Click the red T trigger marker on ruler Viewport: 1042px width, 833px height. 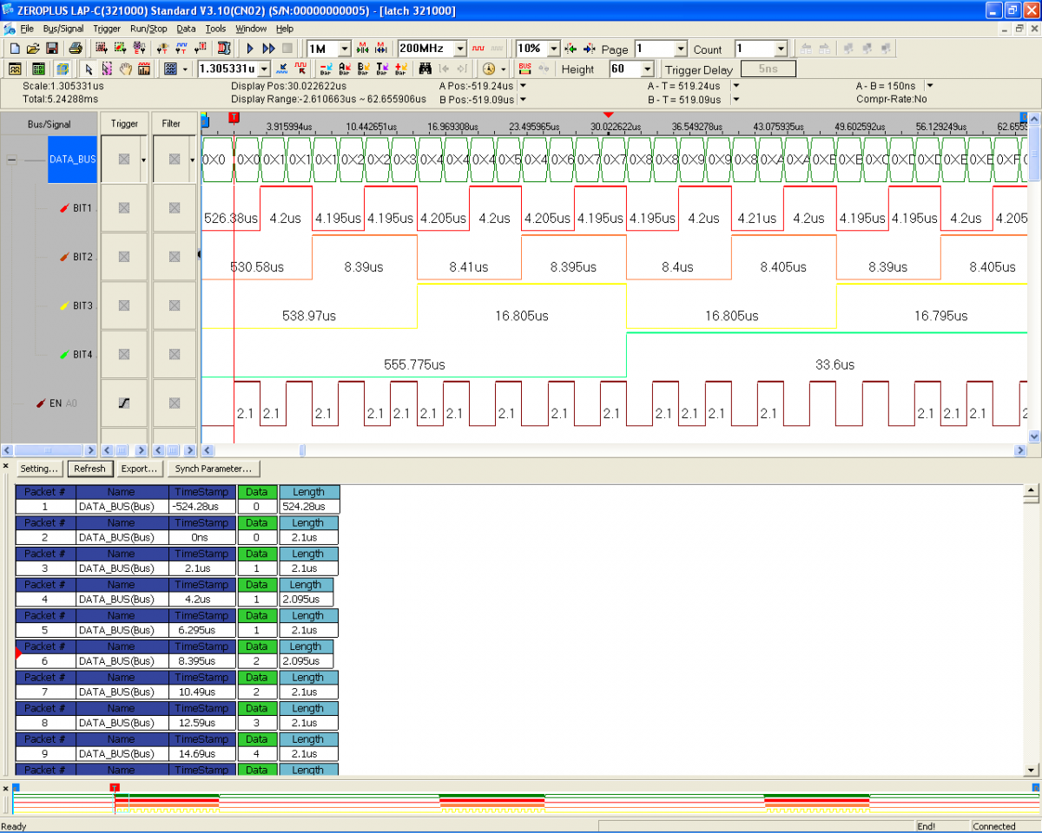tap(234, 117)
